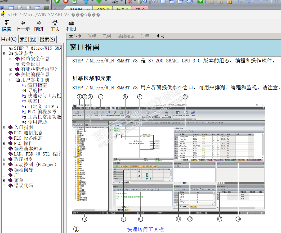Screen dimensions: 281x233
Task: Select the 编程基本知识 tree entry
Action: (x=28, y=149)
